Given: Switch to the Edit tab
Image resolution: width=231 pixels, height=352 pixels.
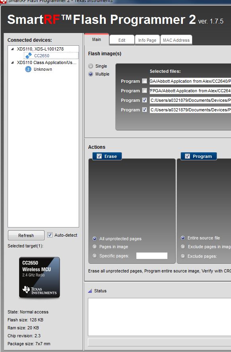Looking at the screenshot, I should [122, 40].
